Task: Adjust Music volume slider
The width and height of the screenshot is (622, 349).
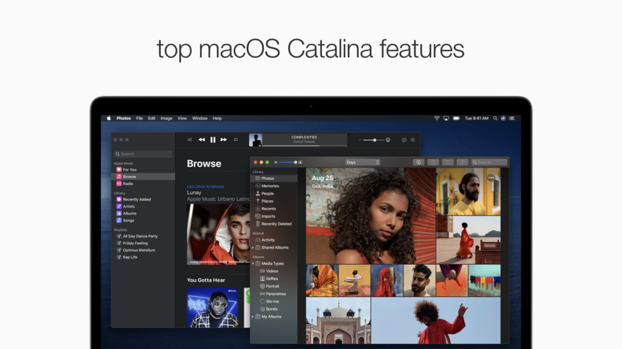Action: 374,140
